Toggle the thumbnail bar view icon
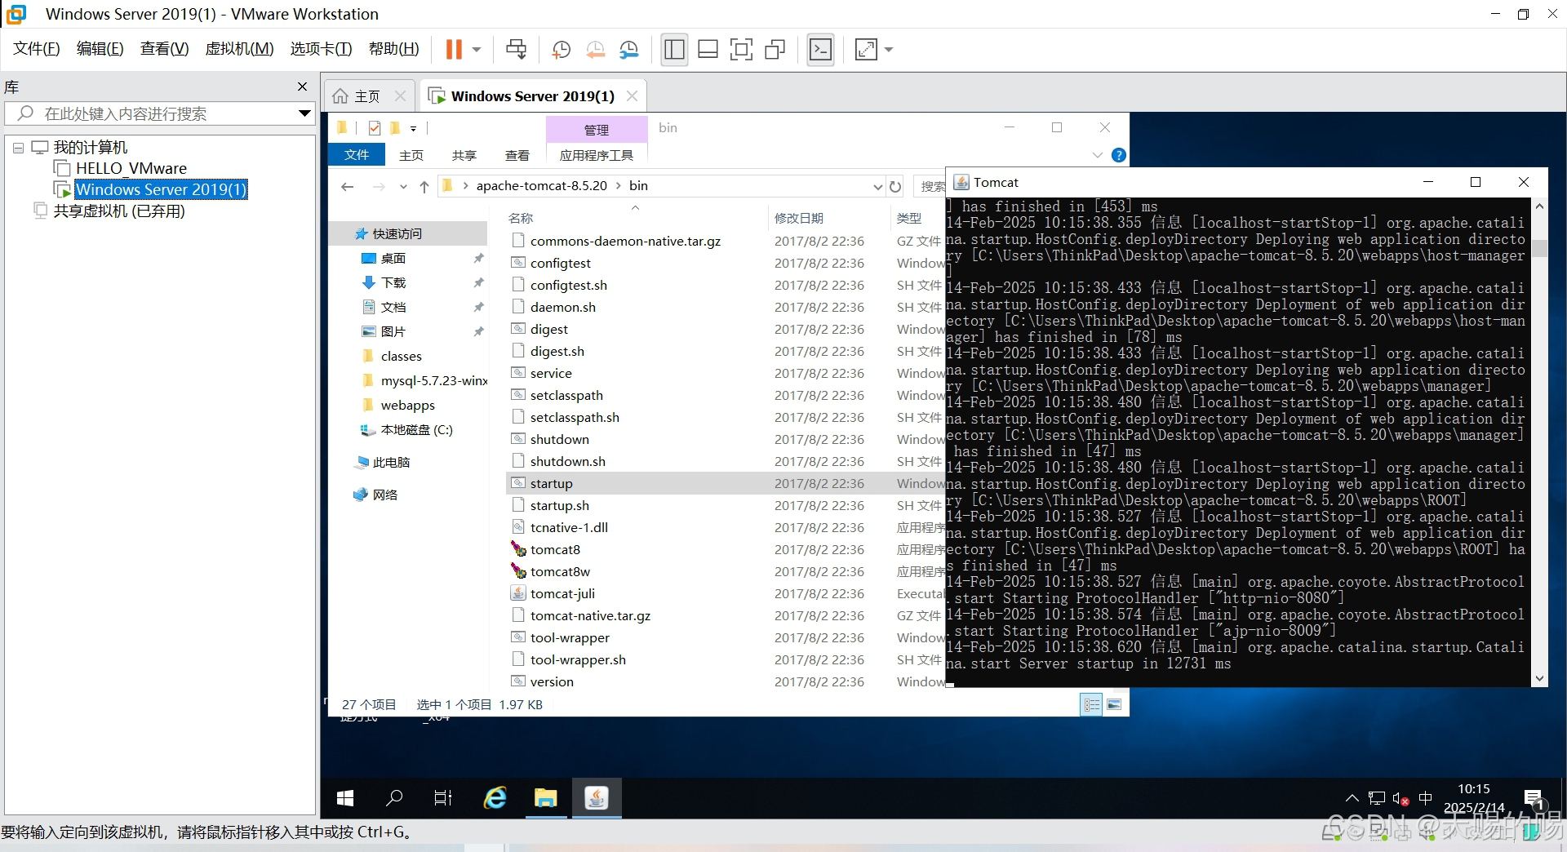 pyautogui.click(x=708, y=50)
